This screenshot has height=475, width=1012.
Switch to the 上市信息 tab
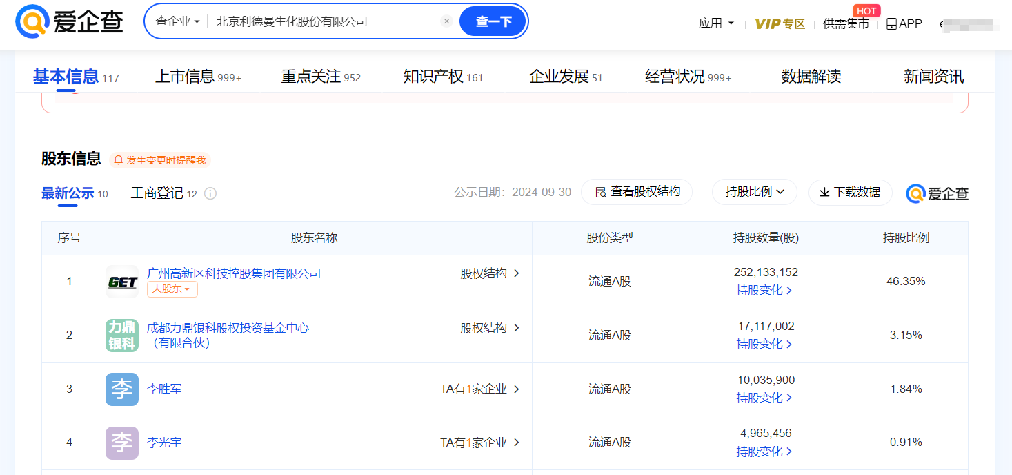point(198,77)
